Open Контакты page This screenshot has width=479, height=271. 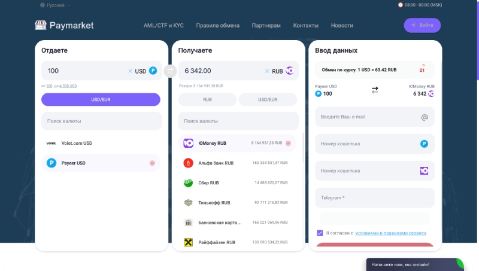click(x=305, y=25)
